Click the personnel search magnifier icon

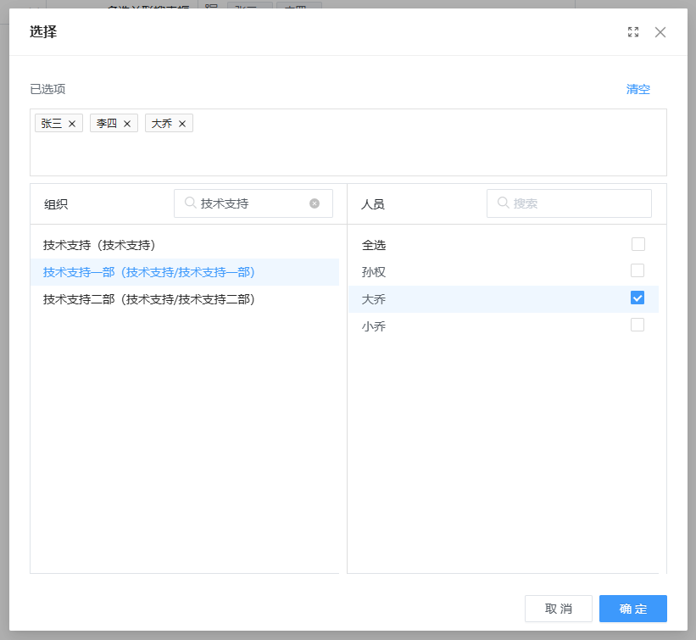tap(504, 203)
